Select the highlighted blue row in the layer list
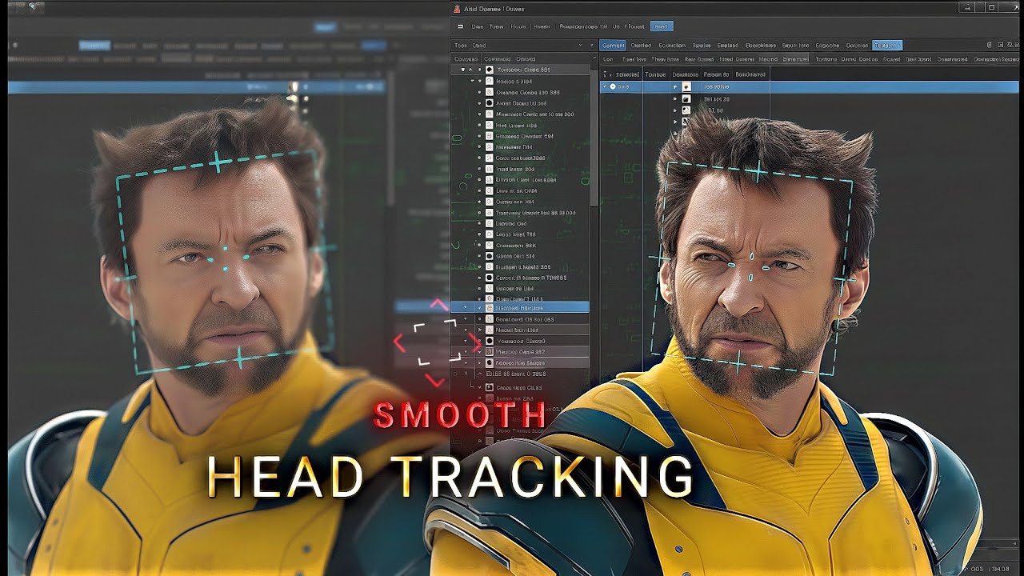Viewport: 1024px width, 576px height. (520, 307)
